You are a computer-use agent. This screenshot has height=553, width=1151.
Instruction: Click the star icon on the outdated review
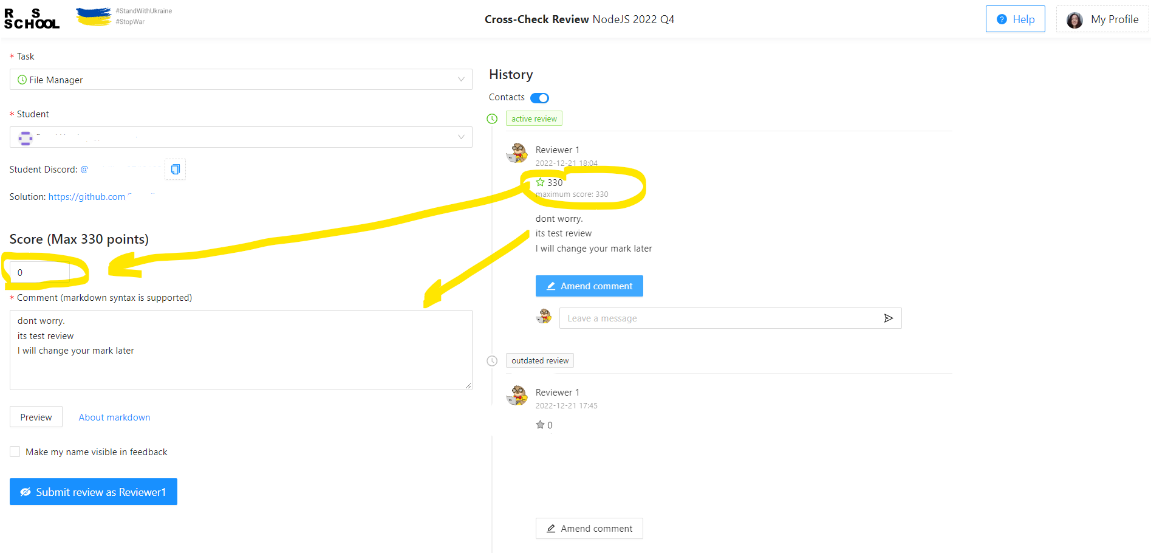coord(540,425)
